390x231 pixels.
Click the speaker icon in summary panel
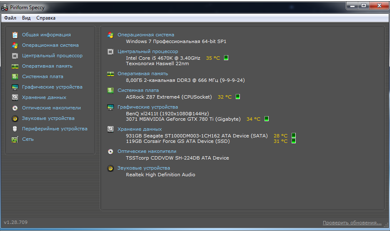pos(111,168)
